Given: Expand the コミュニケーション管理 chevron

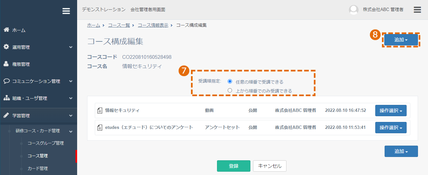Looking at the screenshot, I should pos(71,81).
